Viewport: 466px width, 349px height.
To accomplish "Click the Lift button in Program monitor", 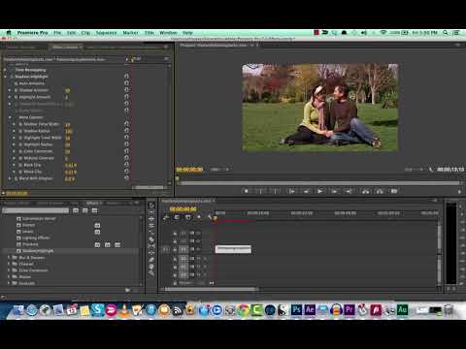I will 365,191.
